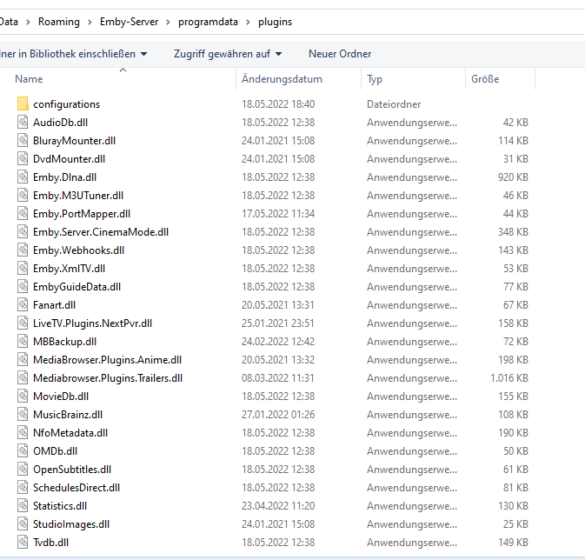Click the file name NfoMetadata.dll
The width and height of the screenshot is (585, 560).
click(70, 433)
